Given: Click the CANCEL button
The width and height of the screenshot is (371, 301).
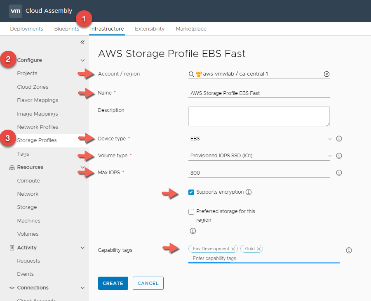Looking at the screenshot, I should pyautogui.click(x=148, y=283).
